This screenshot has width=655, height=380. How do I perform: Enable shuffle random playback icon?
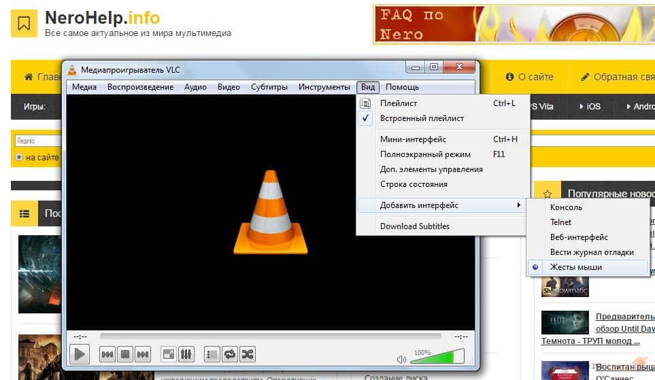(x=248, y=355)
